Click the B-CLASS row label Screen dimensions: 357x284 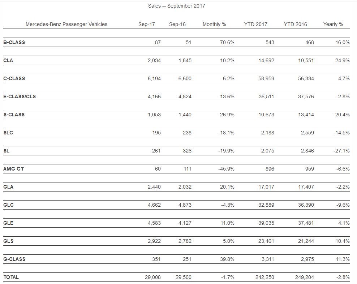tap(14, 42)
